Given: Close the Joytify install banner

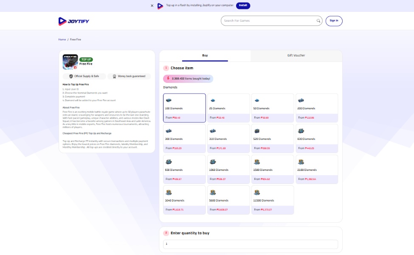Looking at the screenshot, I should 152,6.
